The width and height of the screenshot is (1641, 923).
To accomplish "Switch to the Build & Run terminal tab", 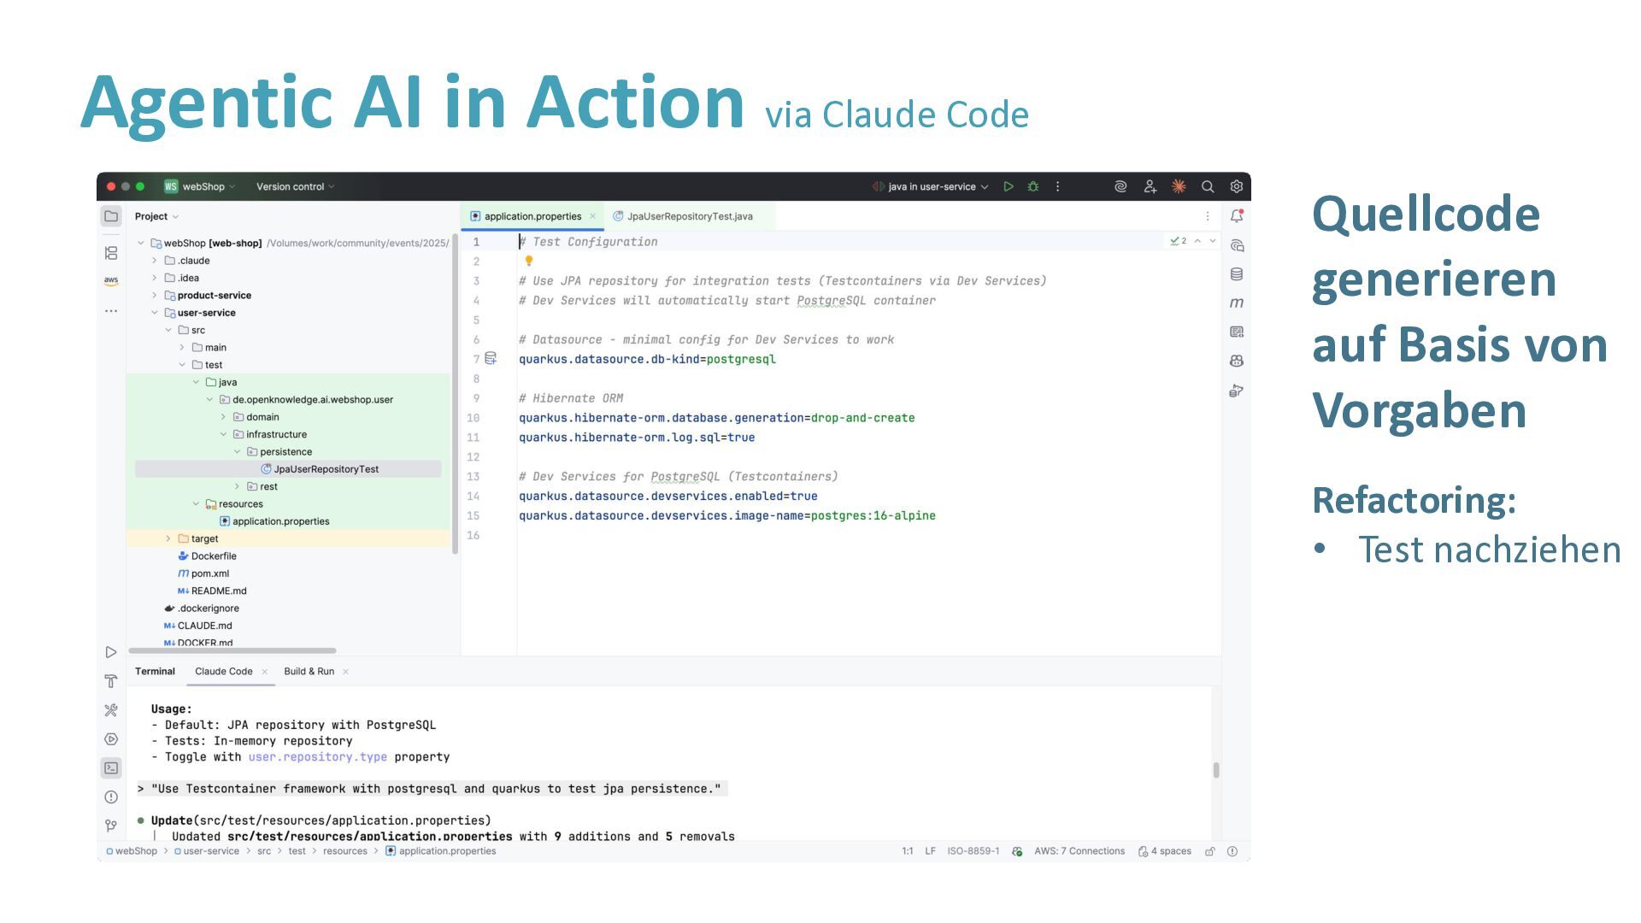I will (x=309, y=671).
